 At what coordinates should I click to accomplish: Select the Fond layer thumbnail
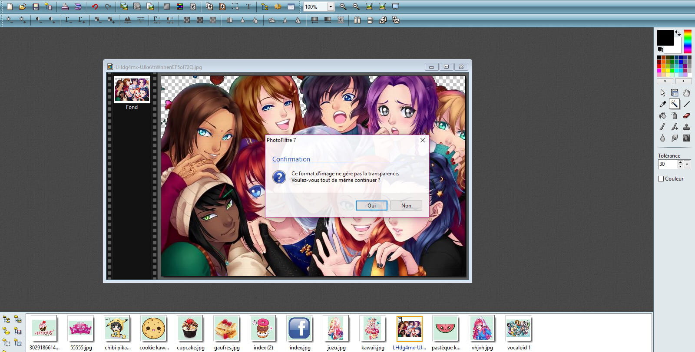coord(132,89)
